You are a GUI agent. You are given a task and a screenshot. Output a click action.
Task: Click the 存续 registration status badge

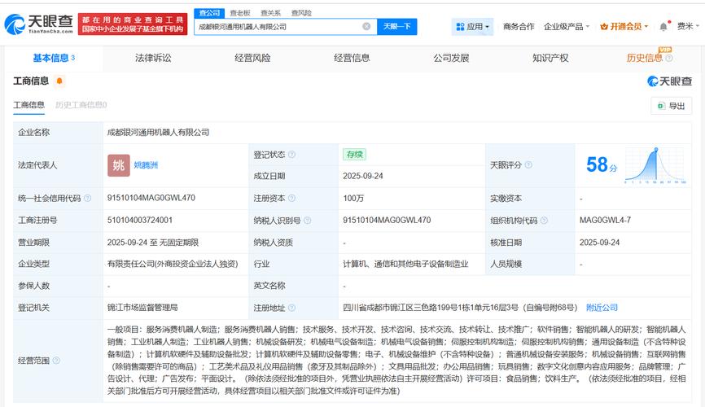pyautogui.click(x=354, y=155)
